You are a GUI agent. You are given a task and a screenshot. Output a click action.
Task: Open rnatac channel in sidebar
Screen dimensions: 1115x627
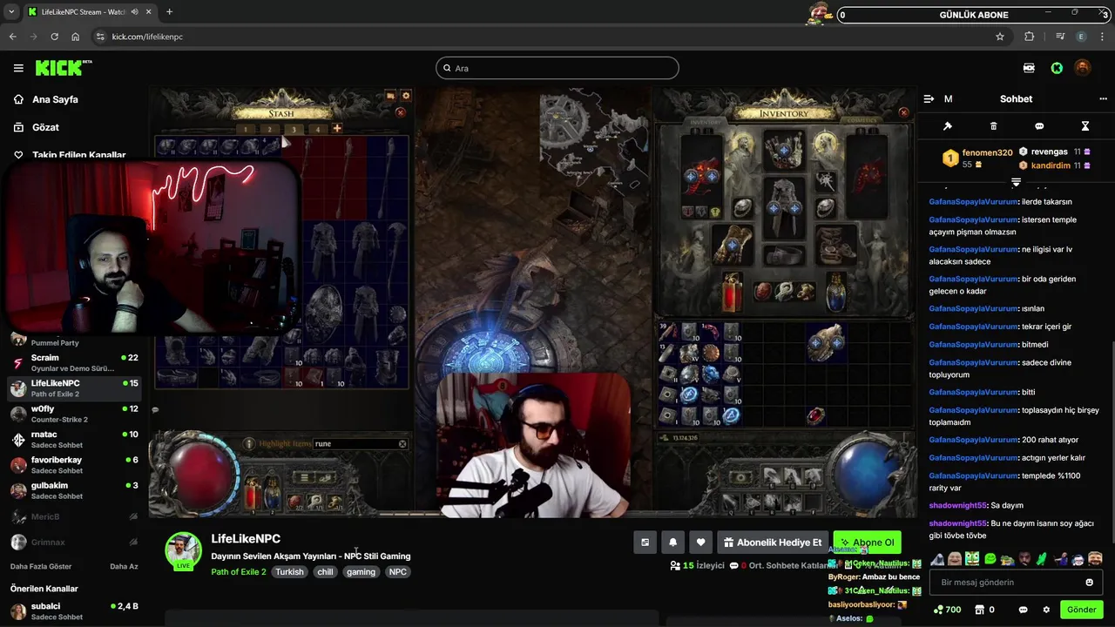click(74, 439)
